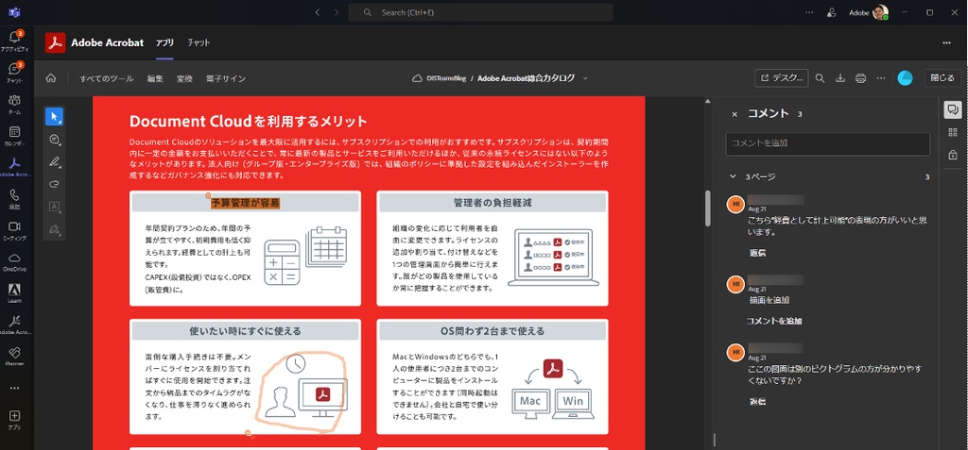Click 閉じる button
Screen dimensions: 968x450
click(942, 78)
